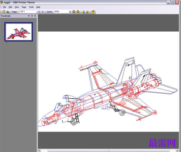Image resolution: width=181 pixels, height=152 pixels.
Task: Click the open file toolbar icon
Action: [x=4, y=12]
